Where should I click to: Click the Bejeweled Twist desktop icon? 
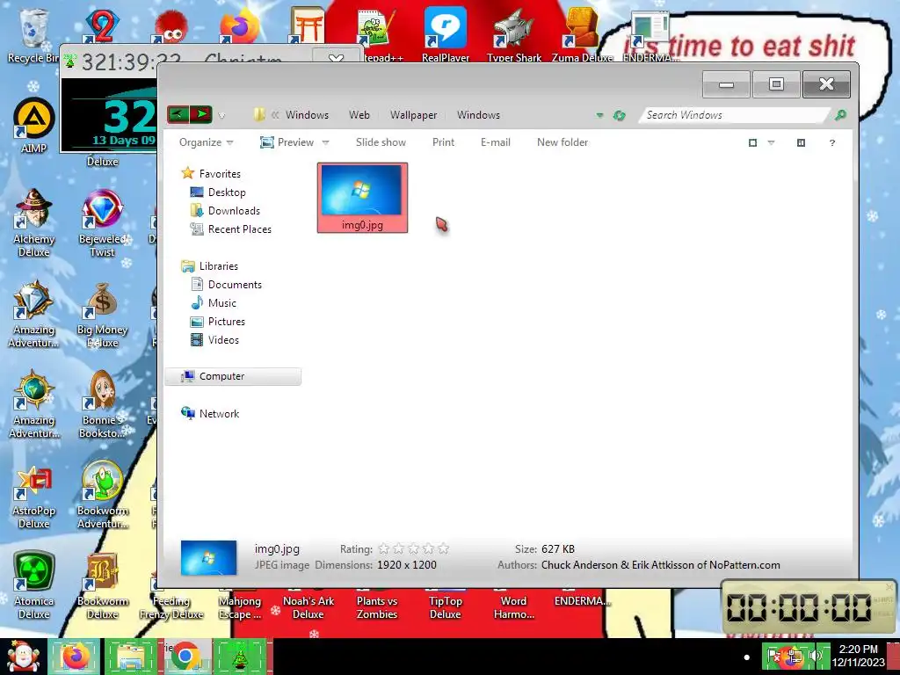(x=102, y=223)
